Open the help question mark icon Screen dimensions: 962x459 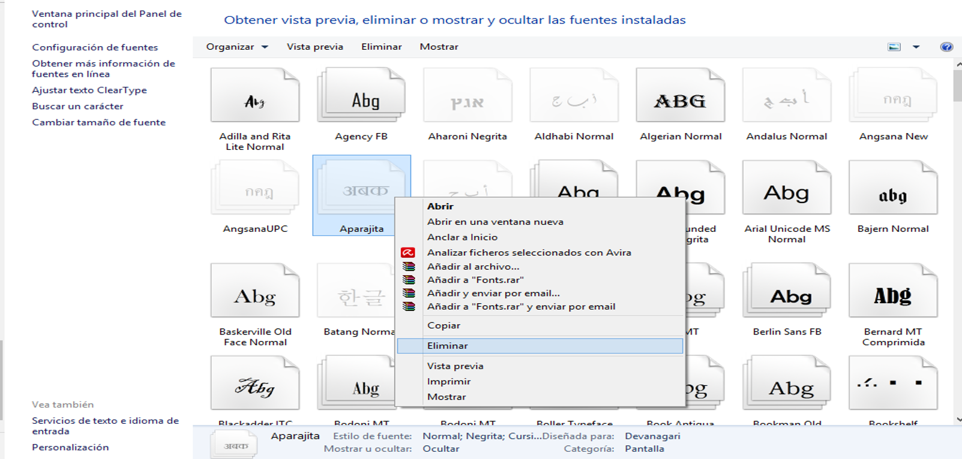click(x=946, y=47)
